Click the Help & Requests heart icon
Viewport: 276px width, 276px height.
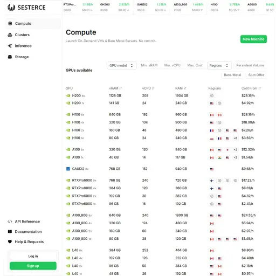(10, 241)
